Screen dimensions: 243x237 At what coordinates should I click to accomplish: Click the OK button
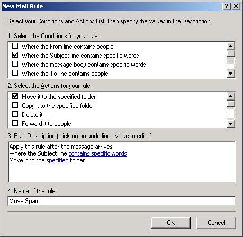[x=170, y=223]
